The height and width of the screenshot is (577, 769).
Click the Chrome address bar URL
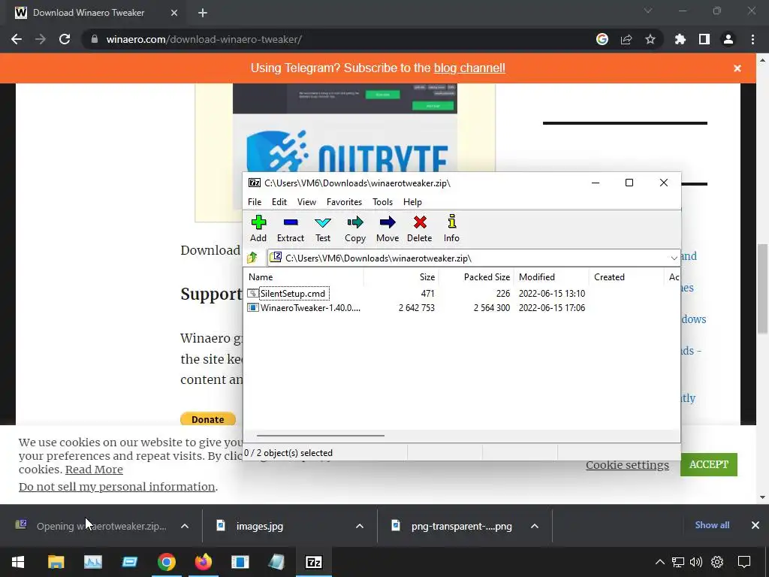(x=204, y=39)
